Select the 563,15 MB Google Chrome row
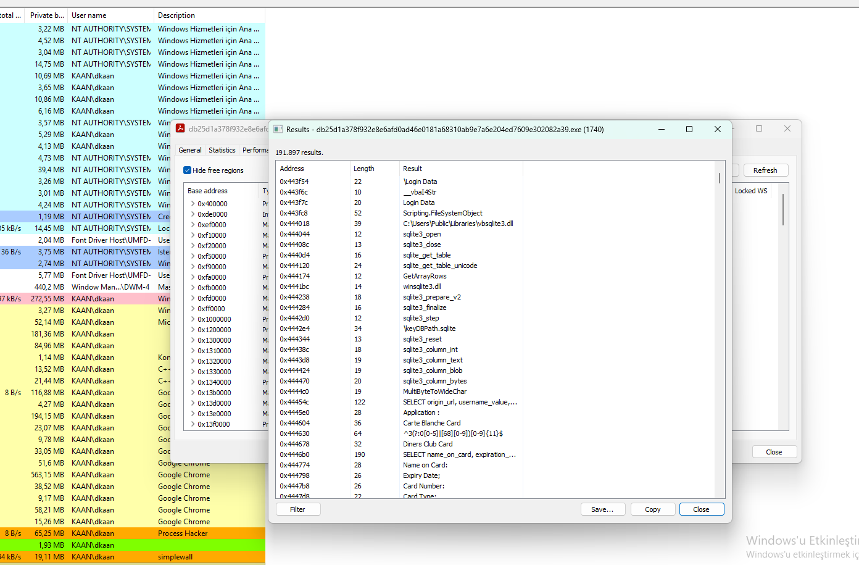Viewport: 859px width, 565px height. (x=133, y=475)
